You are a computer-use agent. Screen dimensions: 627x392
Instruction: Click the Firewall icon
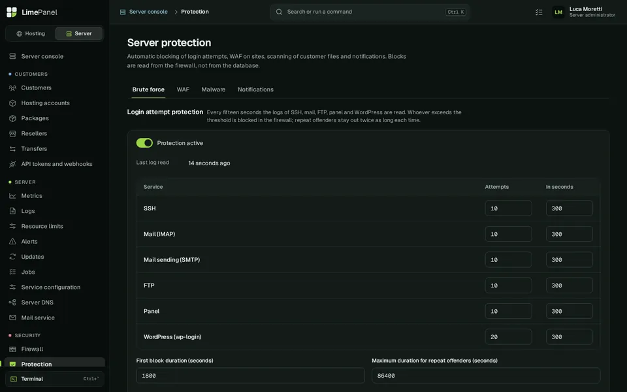13,349
